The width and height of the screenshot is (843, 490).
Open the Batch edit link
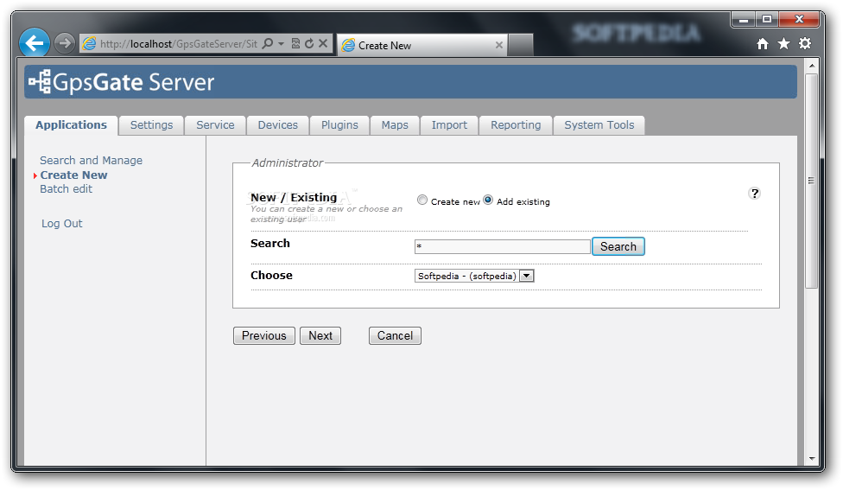(67, 188)
